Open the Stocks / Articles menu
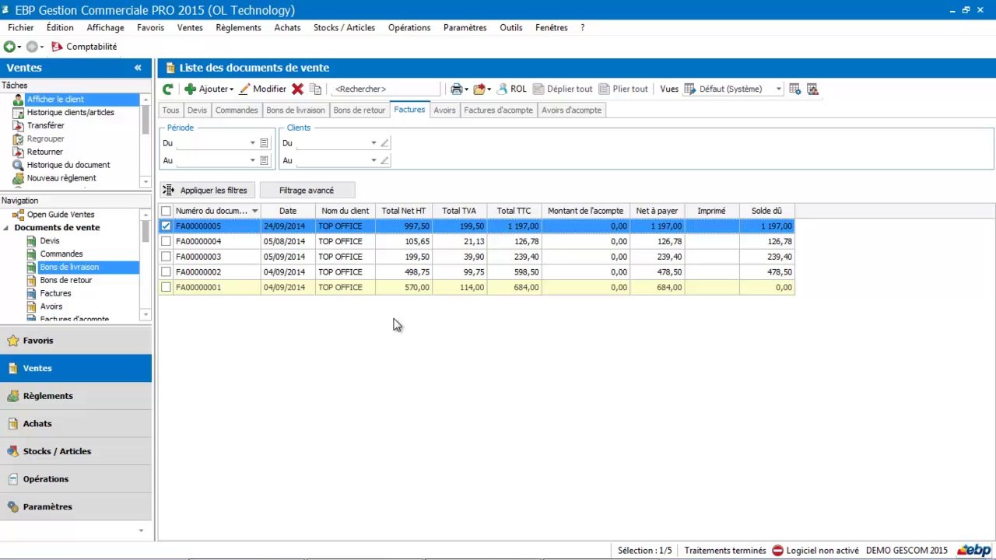The image size is (996, 560). 344,27
